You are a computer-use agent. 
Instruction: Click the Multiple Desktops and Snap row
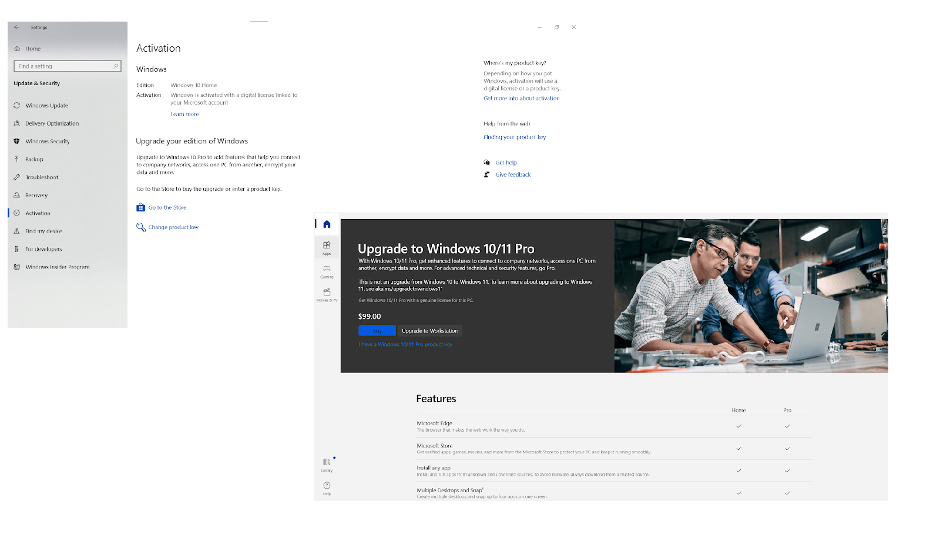[614, 493]
